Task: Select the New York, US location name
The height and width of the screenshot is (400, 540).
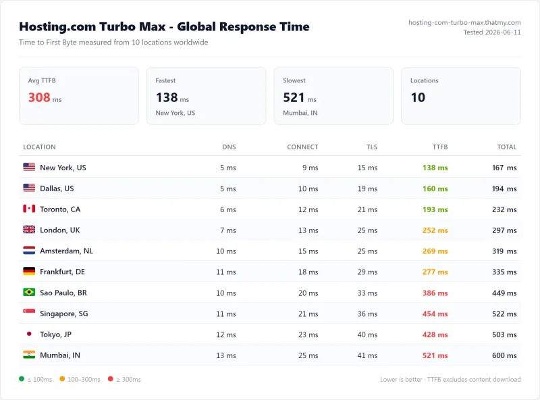Action: (63, 168)
